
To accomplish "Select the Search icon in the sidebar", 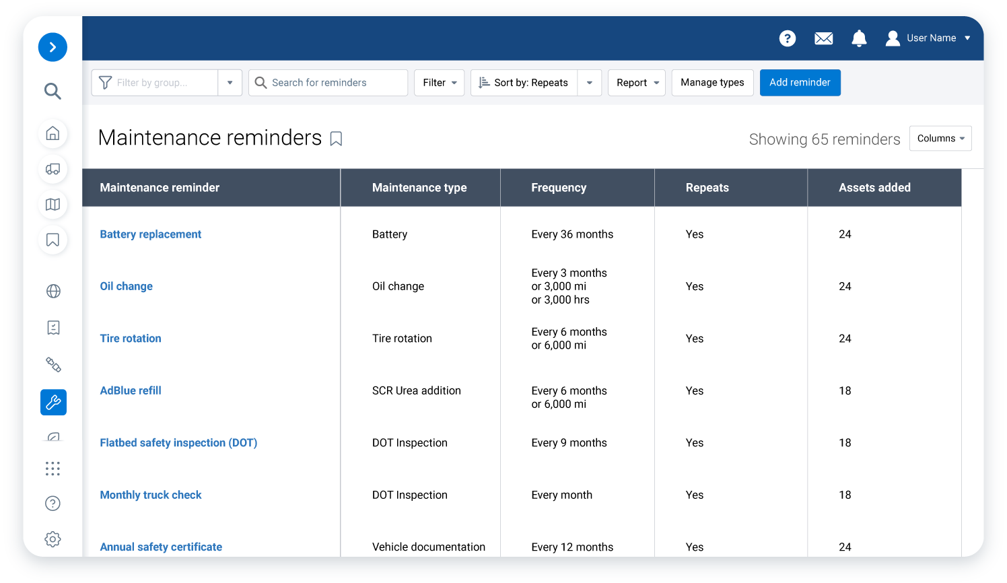I will click(x=53, y=91).
